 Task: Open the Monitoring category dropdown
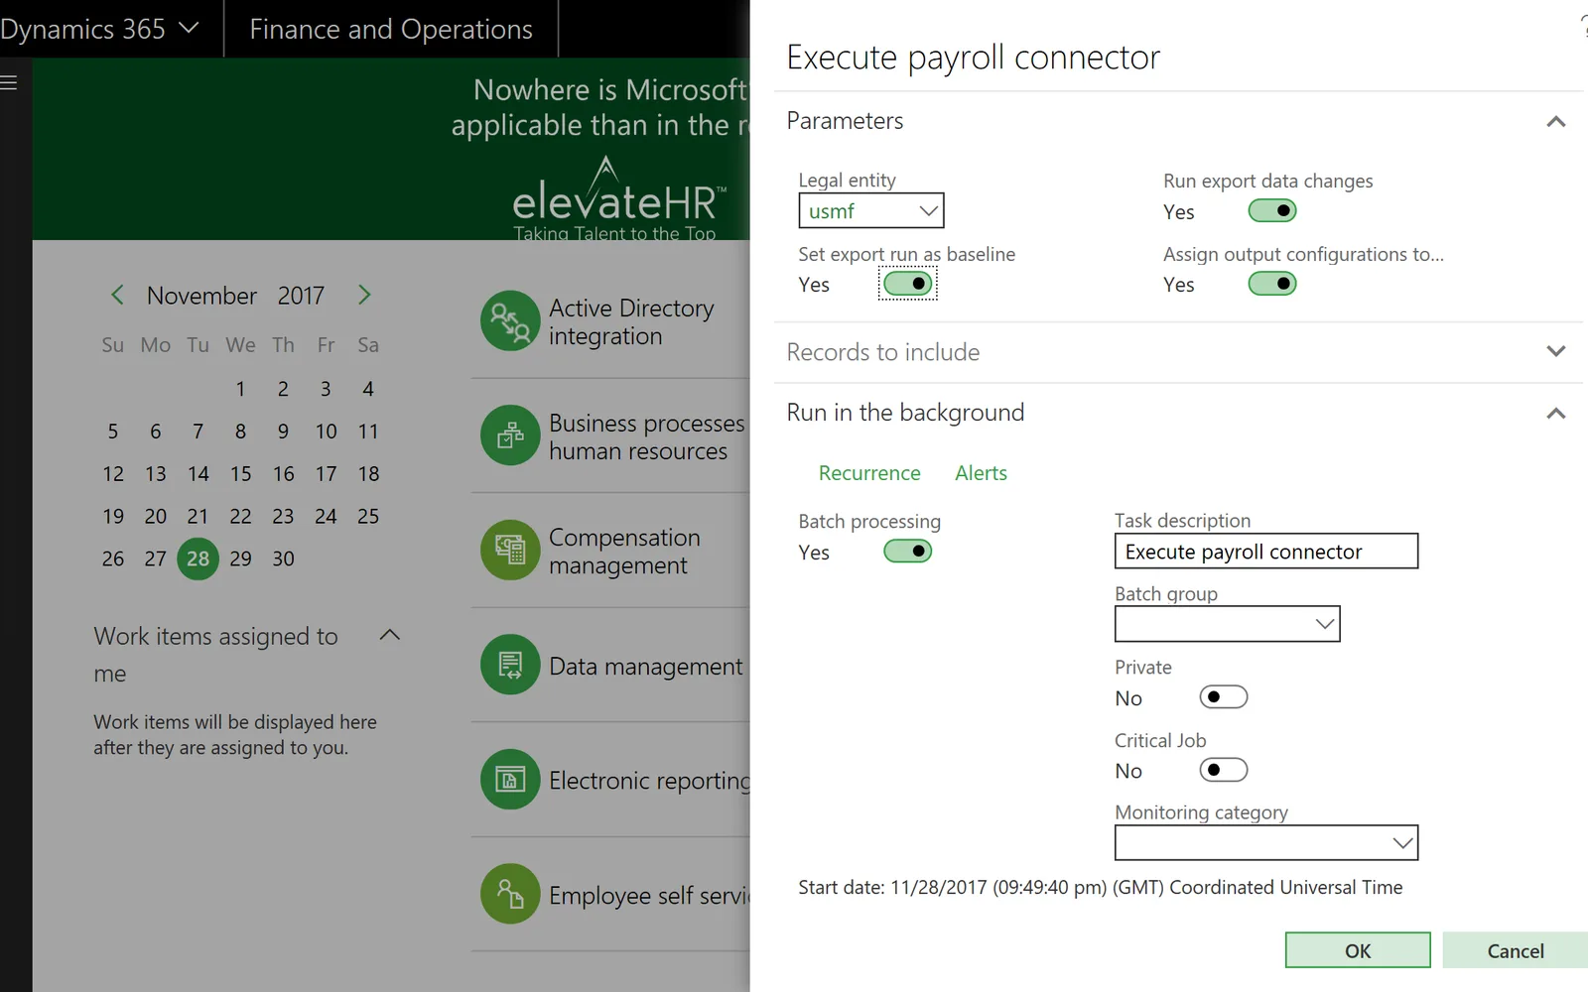(1402, 843)
